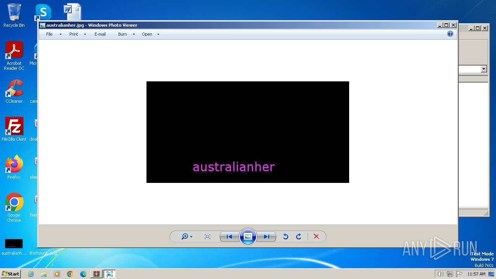Open the Print menu
Screen dimensions: 496x279
tap(74, 34)
